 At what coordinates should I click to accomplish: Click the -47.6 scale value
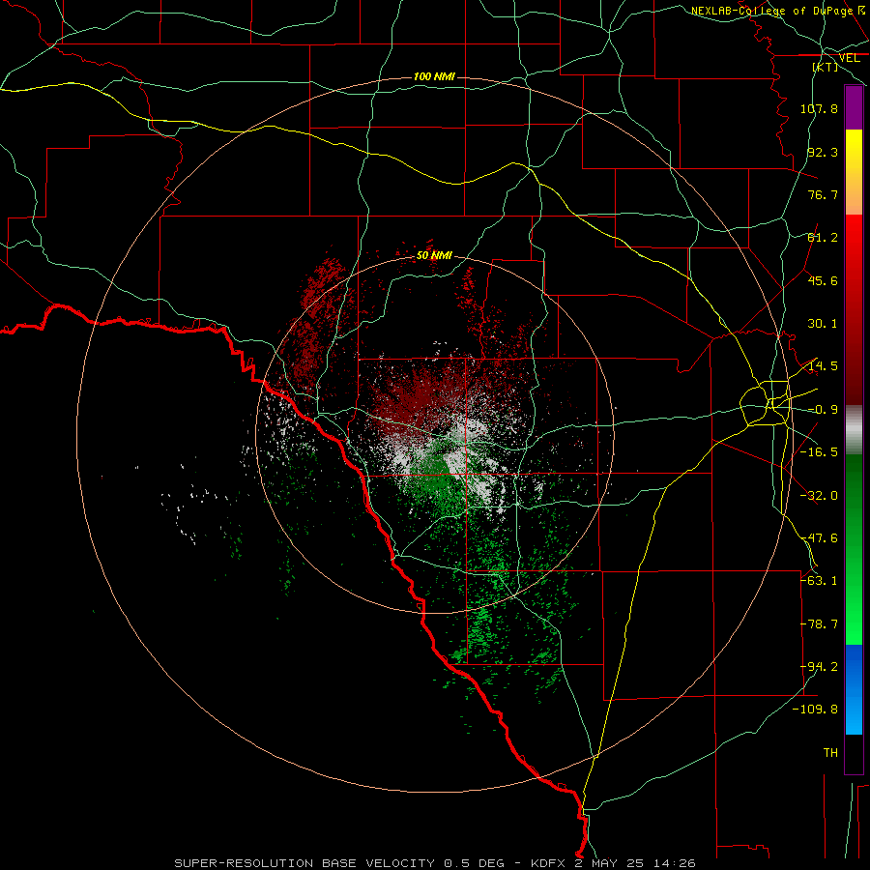click(819, 538)
